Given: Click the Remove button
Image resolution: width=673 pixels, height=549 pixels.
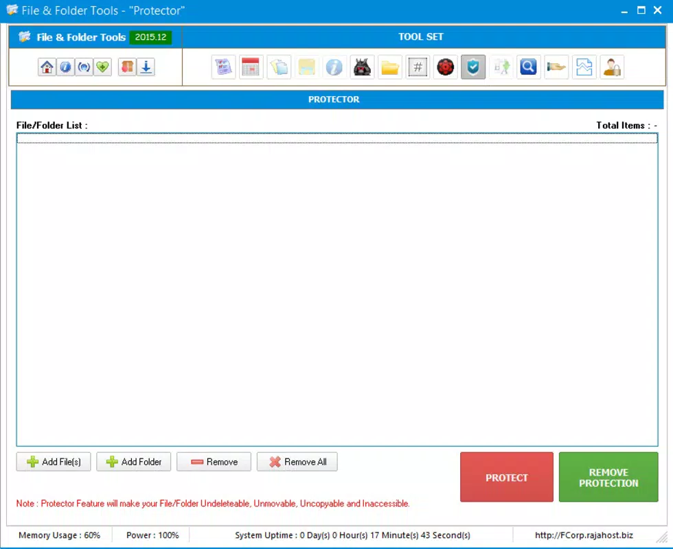Looking at the screenshot, I should (x=214, y=462).
